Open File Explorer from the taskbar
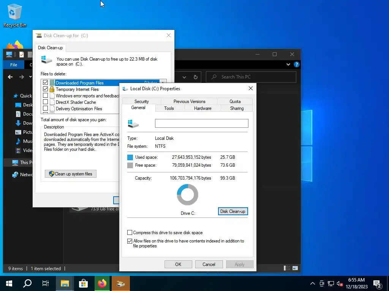The width and height of the screenshot is (389, 291). point(65,283)
